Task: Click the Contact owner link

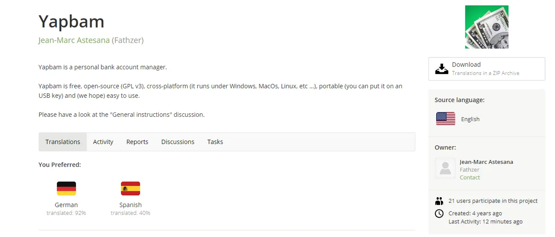Action: [x=470, y=177]
